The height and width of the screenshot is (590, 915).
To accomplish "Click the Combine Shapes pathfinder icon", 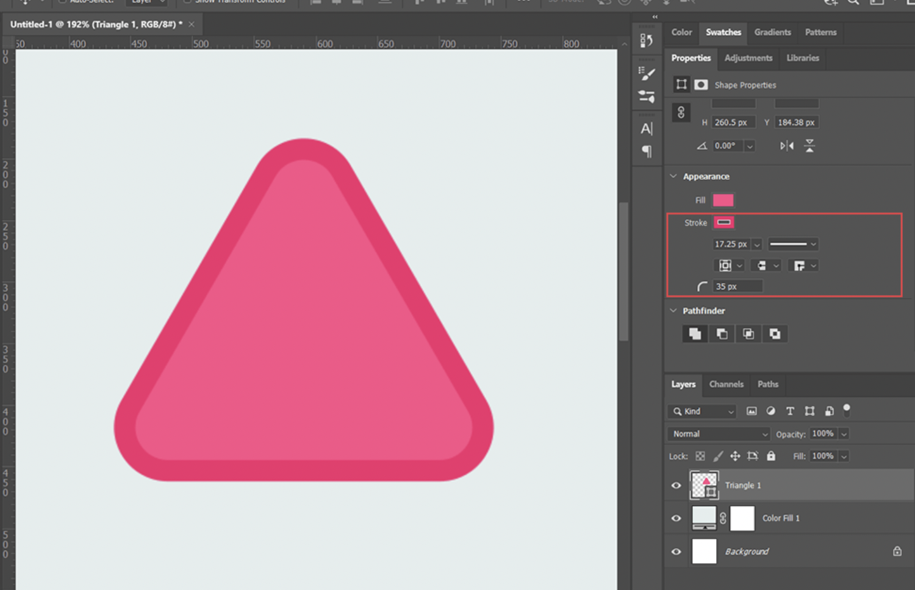I will [x=695, y=334].
